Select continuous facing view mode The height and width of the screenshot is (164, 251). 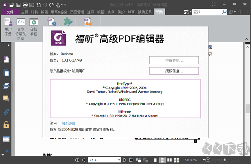[x=177, y=160]
